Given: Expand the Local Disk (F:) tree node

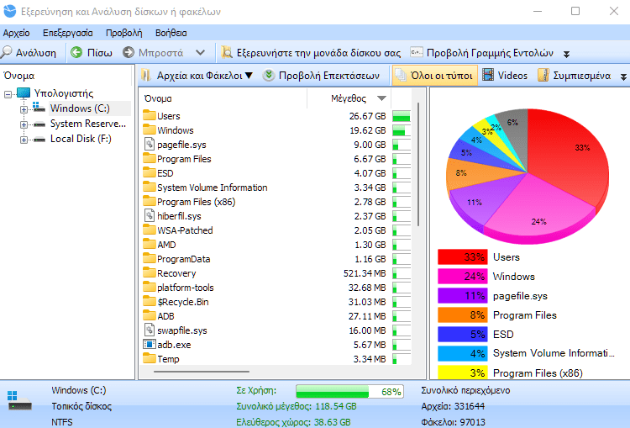Looking at the screenshot, I should 24,140.
